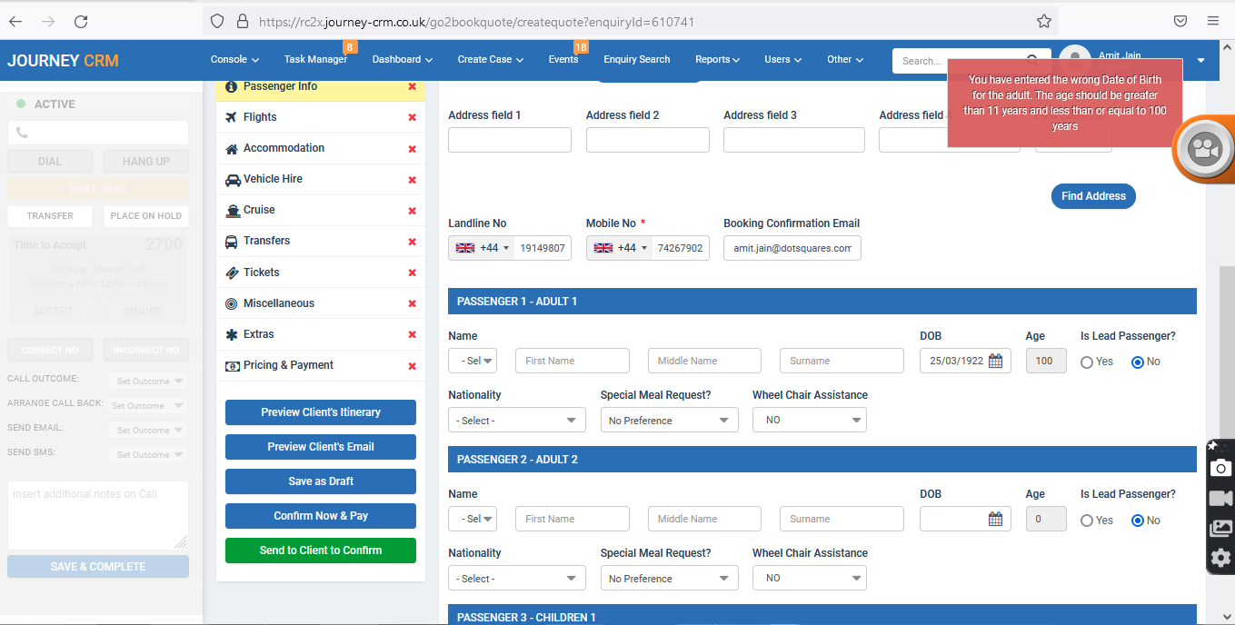This screenshot has width=1235, height=625.
Task: Click the Passenger 1 First Name field
Action: [573, 361]
